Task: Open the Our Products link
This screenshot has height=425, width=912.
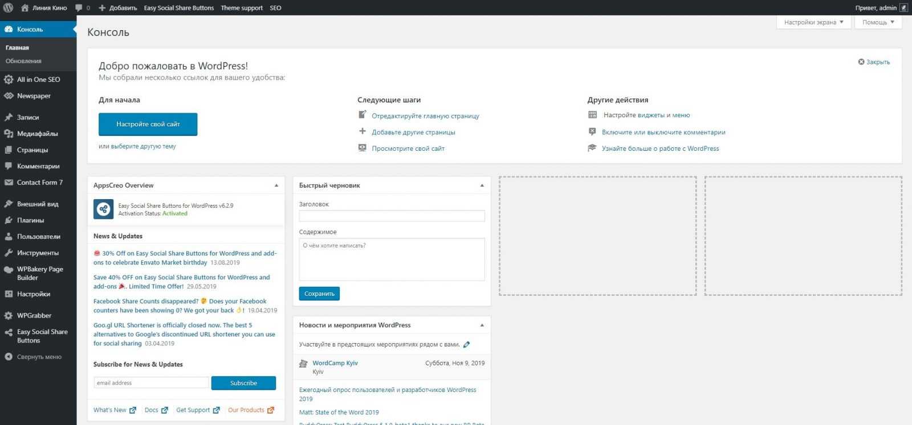Action: pyautogui.click(x=250, y=410)
